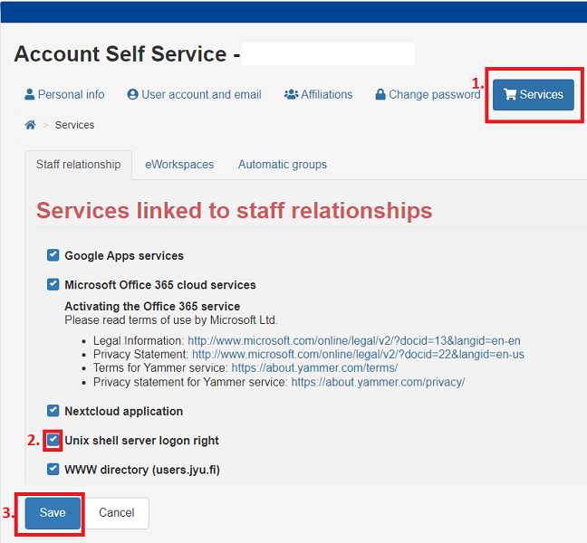Toggle Unix shell server logon right checkbox
This screenshot has width=587, height=543.
[x=53, y=440]
